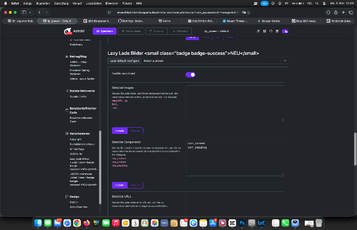357x230 pixels.
Task: Open Safari sidebar dropdown chevron
Action: (x=30, y=12)
